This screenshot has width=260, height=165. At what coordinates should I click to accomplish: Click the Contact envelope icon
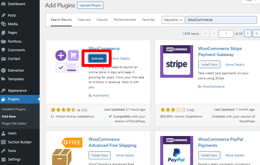[x=3, y=59]
